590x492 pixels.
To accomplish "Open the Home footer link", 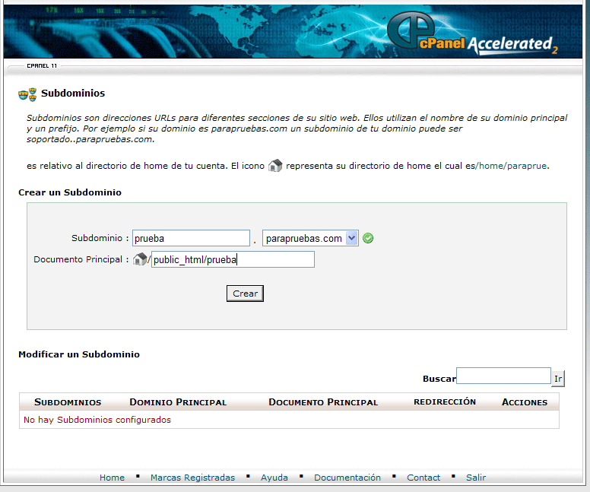I will coord(112,478).
